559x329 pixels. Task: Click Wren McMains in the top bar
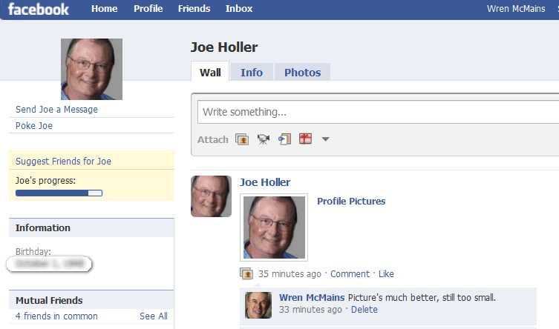tap(516, 9)
